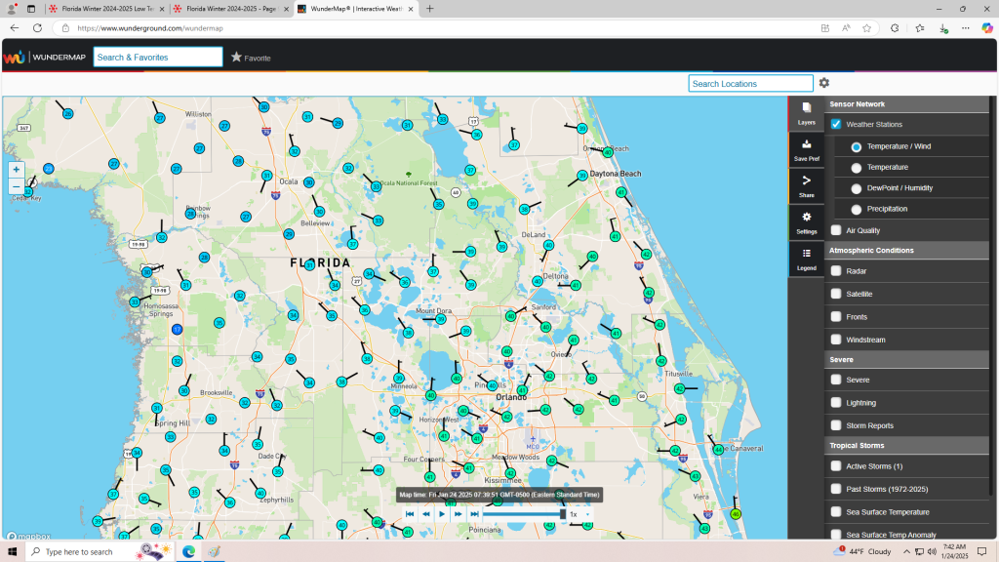
Task: Open the 1x playback speed dropdown
Action: pos(579,513)
